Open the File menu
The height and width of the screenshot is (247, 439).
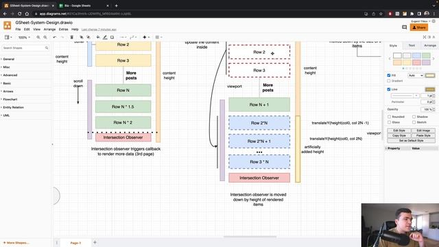point(18,29)
